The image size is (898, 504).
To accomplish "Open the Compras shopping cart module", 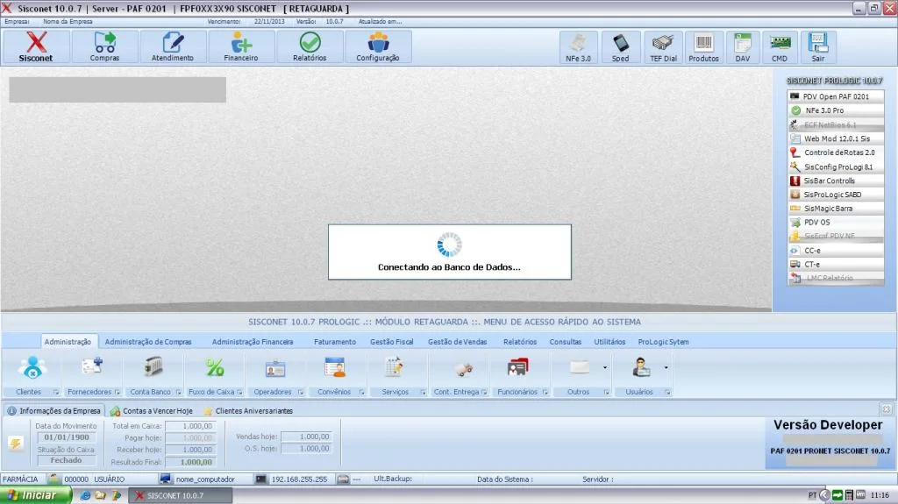I will click(x=105, y=46).
